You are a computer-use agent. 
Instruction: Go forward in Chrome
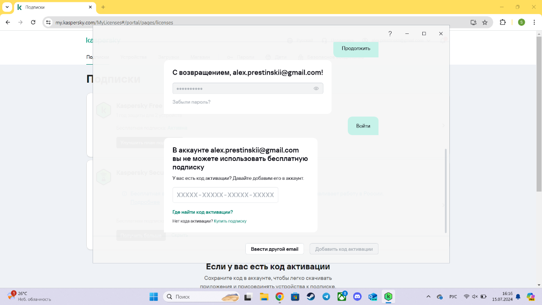(20, 22)
